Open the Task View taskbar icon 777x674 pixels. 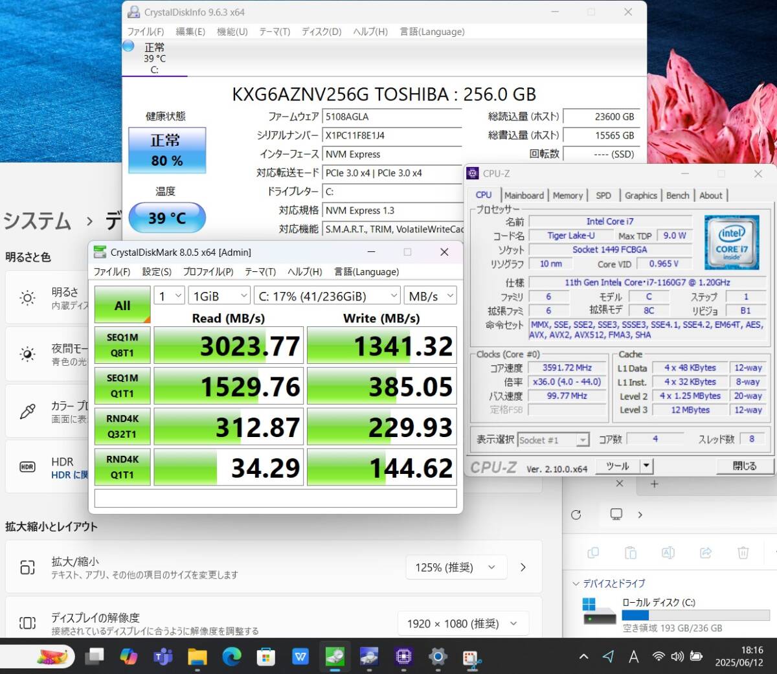95,657
